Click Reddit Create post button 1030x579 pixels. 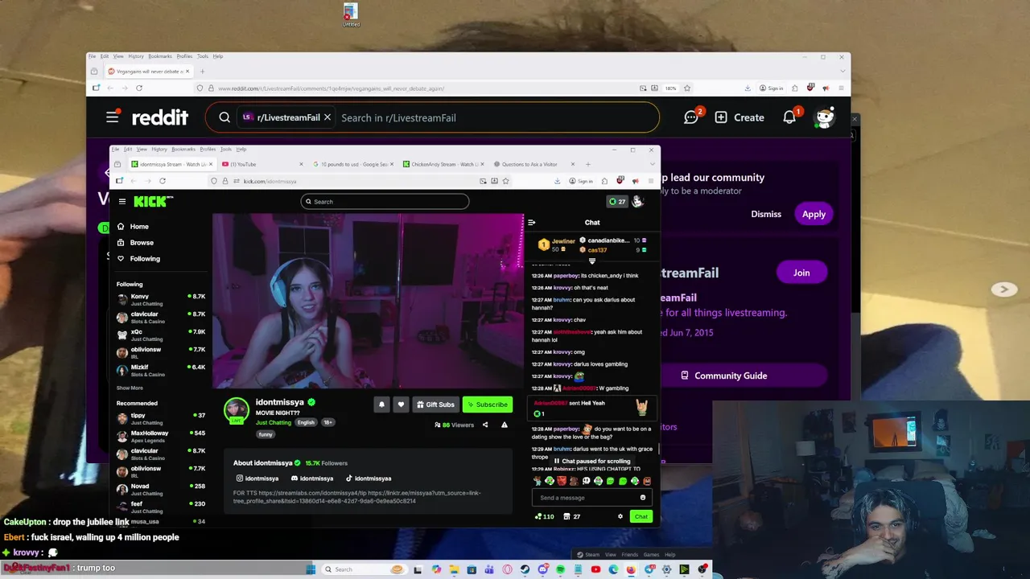[739, 117]
